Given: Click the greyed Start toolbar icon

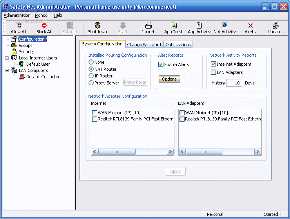Looking at the screenshot, I should pyautogui.click(x=123, y=25).
